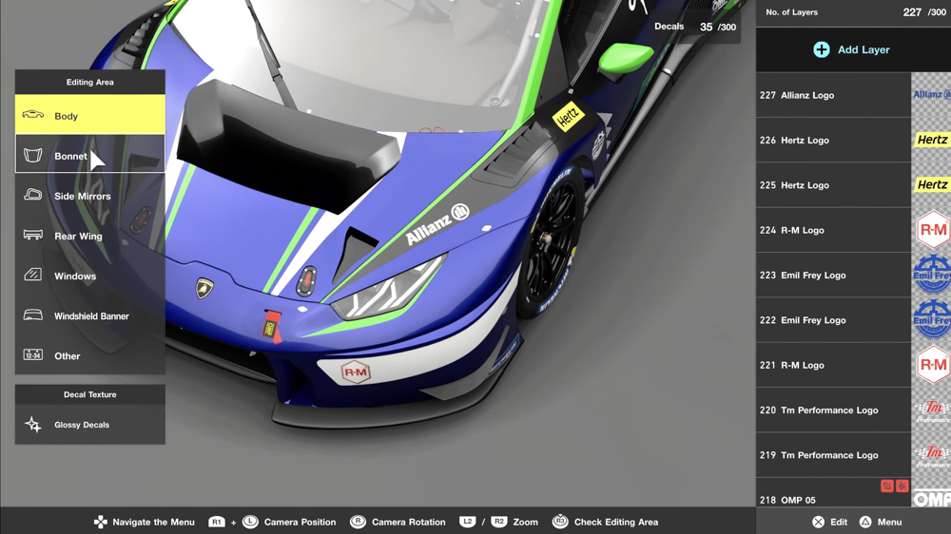The width and height of the screenshot is (951, 534).
Task: Click the Menu label
Action: click(x=889, y=522)
